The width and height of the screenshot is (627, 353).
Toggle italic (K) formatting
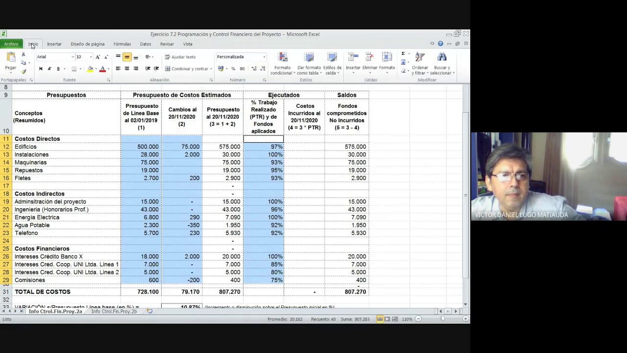click(49, 69)
